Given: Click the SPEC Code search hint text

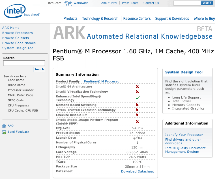Looking at the screenshot, I should tap(16, 101).
